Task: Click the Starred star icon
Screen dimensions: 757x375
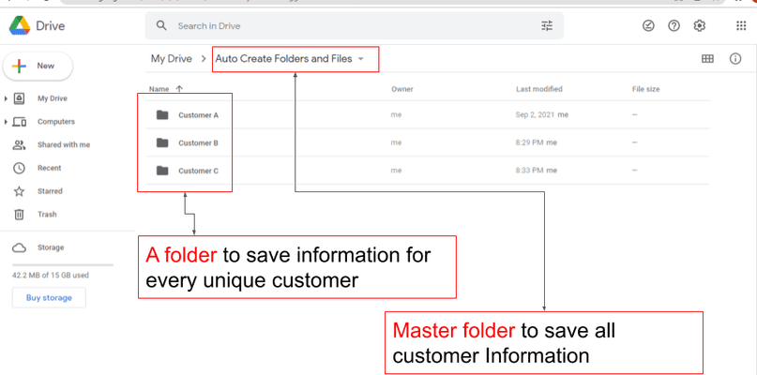Action: 19,191
